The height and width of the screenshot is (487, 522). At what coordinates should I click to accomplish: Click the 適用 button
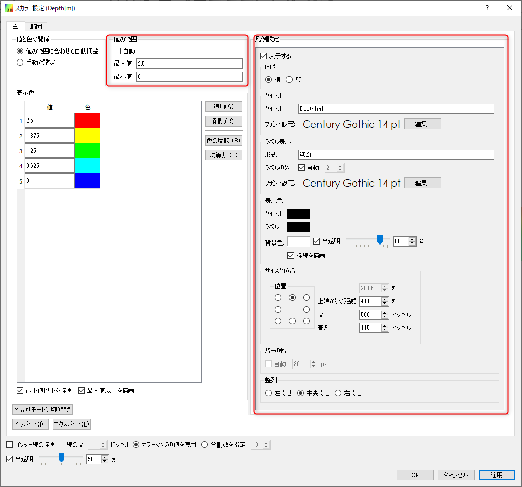point(496,475)
